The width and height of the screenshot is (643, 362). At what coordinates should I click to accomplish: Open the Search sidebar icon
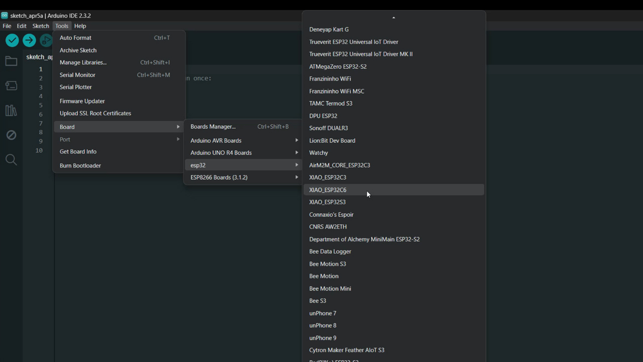(11, 160)
